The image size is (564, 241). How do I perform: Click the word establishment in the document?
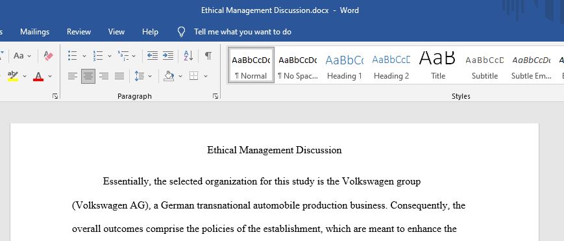pos(293,229)
